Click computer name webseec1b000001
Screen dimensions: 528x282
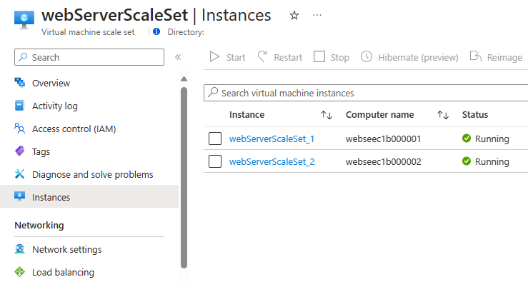point(383,139)
